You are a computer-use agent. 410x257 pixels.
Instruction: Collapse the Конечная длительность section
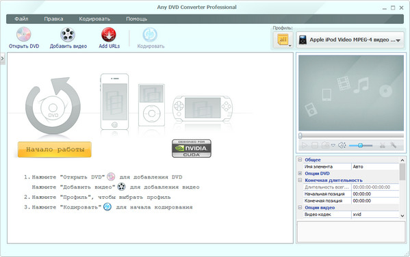tap(300, 180)
